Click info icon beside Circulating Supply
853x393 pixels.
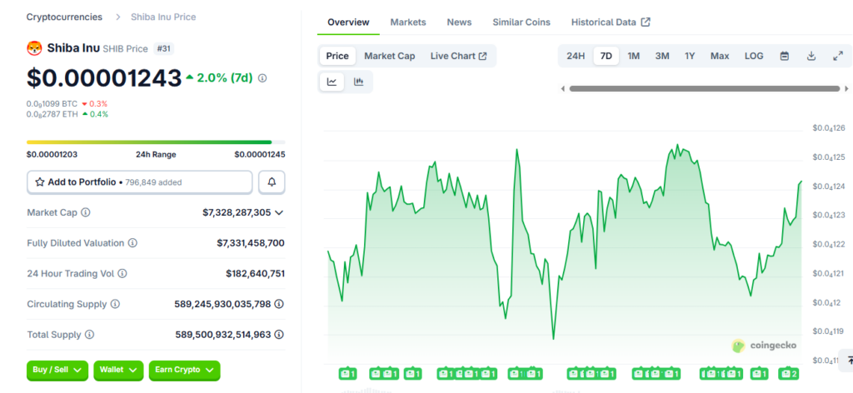point(115,305)
